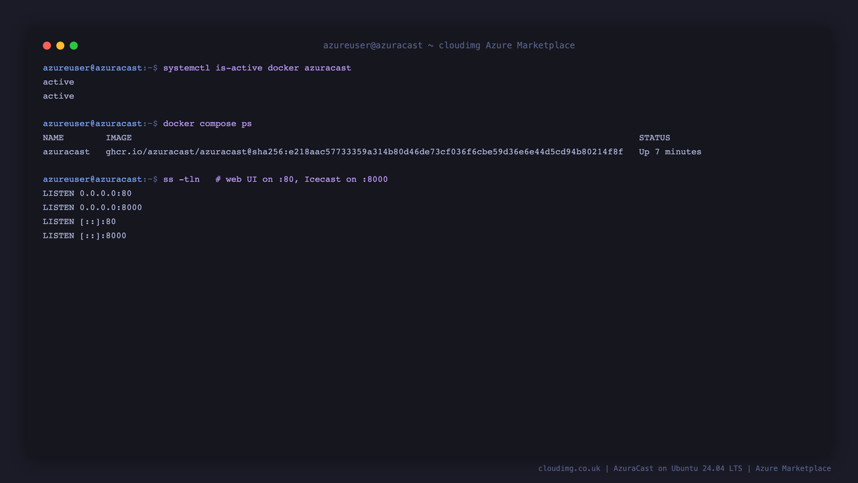Click the 'docker compose ps' command
This screenshot has width=858, height=483.
[x=207, y=123]
